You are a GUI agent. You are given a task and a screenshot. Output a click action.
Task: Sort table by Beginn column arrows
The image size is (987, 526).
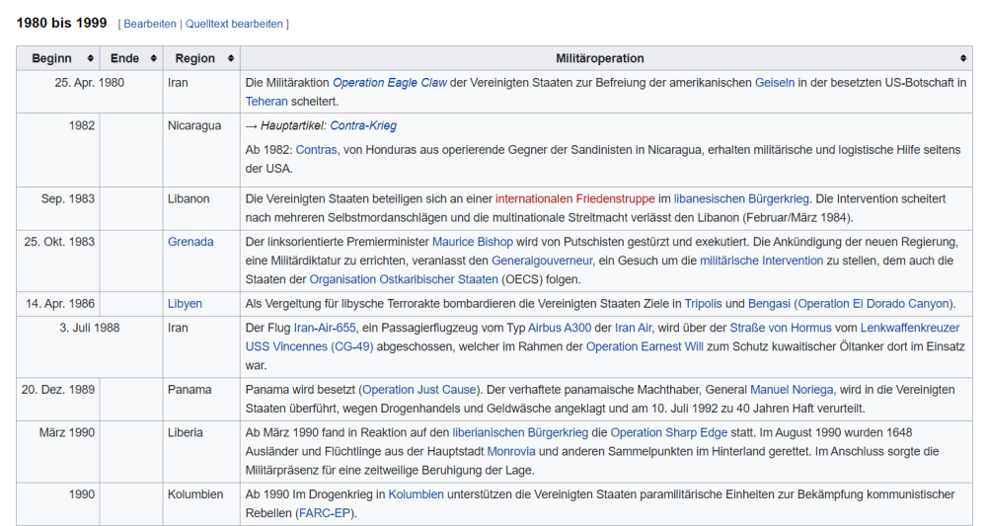91,58
